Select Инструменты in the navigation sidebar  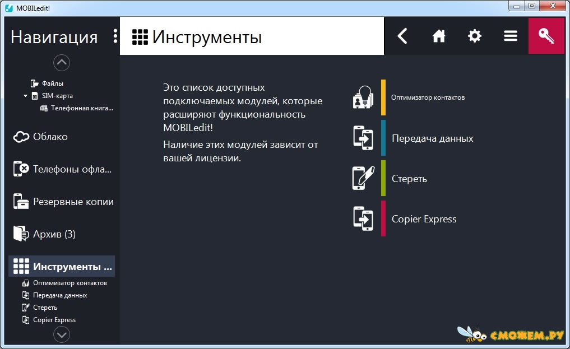[x=62, y=266]
